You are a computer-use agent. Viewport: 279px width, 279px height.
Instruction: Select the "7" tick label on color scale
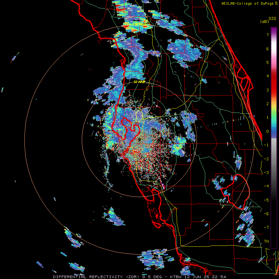(x=268, y=35)
